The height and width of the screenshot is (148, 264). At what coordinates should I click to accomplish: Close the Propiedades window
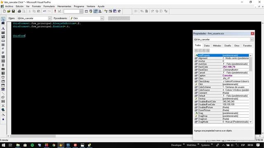(x=252, y=34)
